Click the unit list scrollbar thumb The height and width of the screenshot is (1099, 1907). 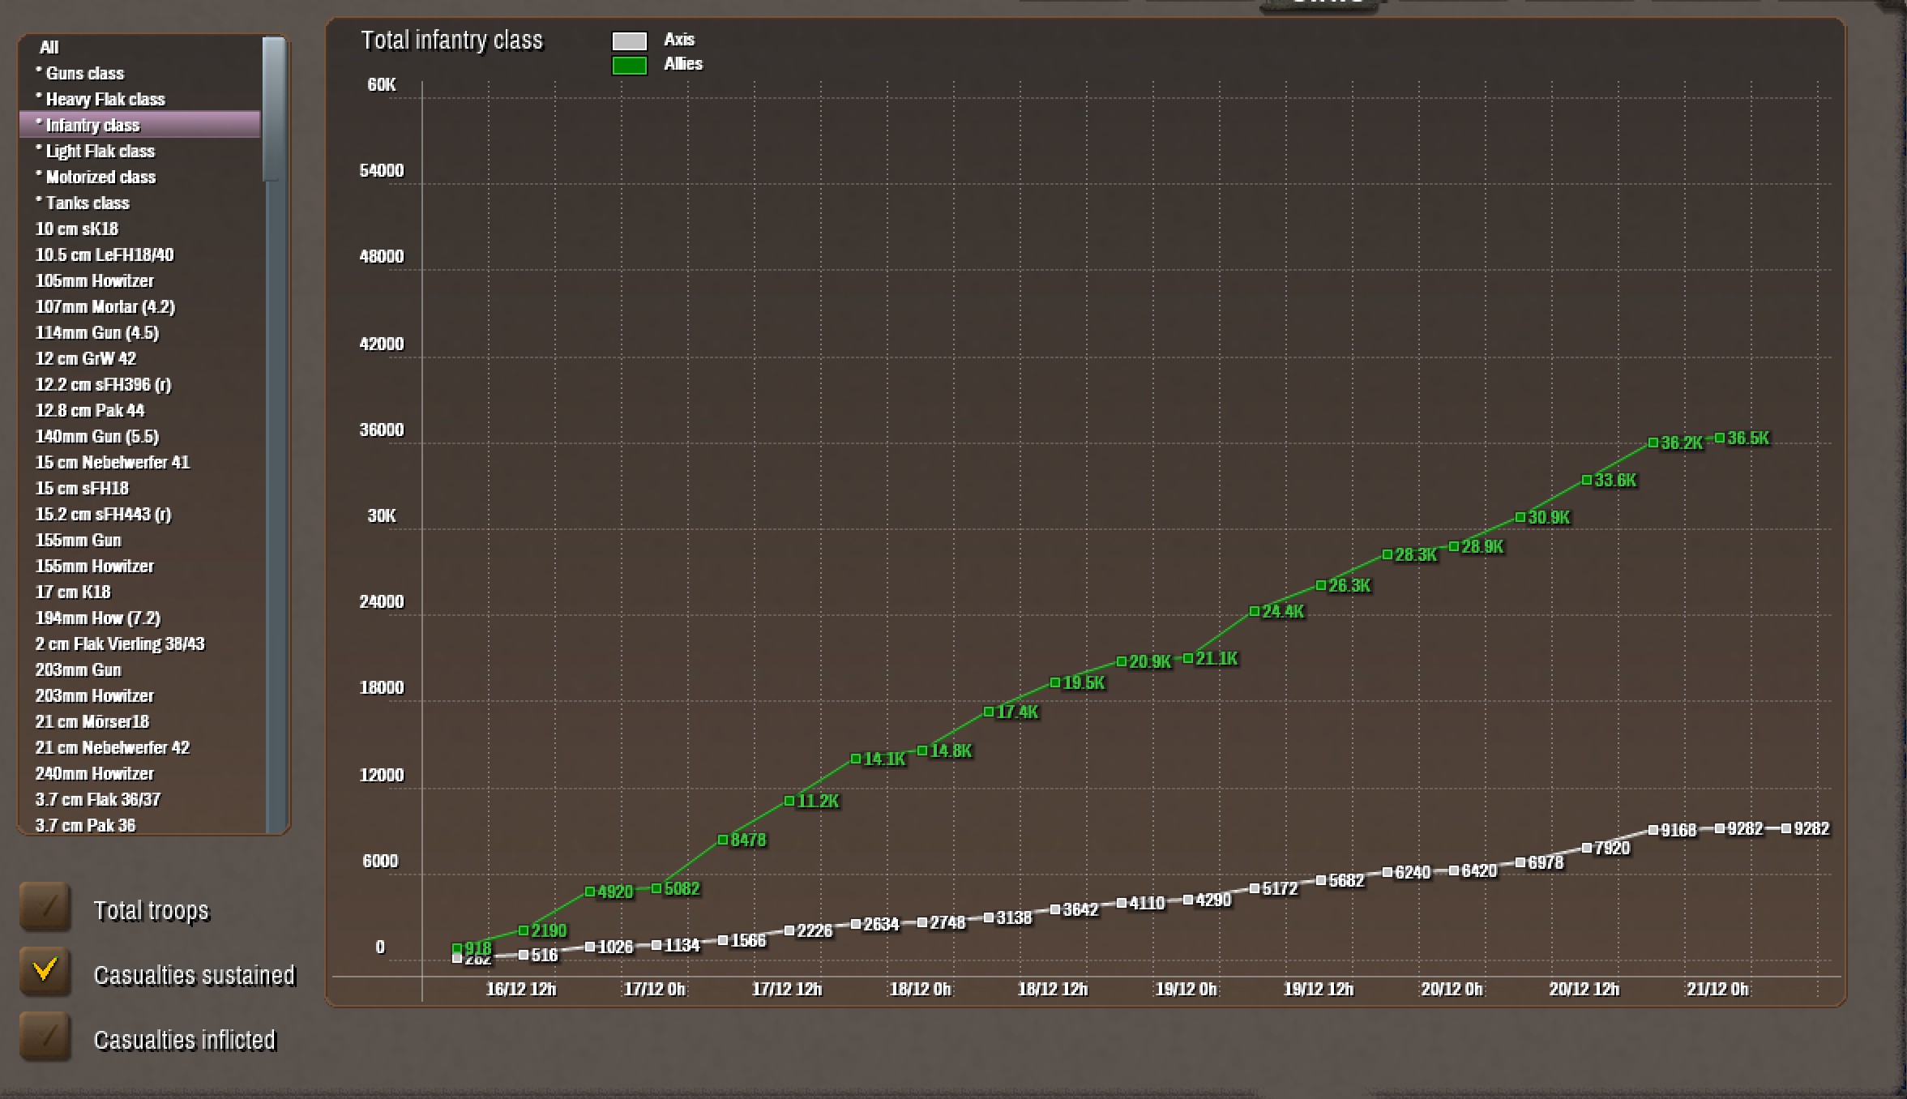pos(274,109)
